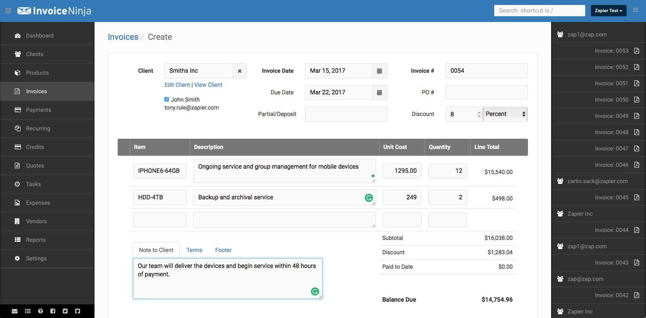646x318 pixels.
Task: Click the View Client link
Action: (208, 85)
